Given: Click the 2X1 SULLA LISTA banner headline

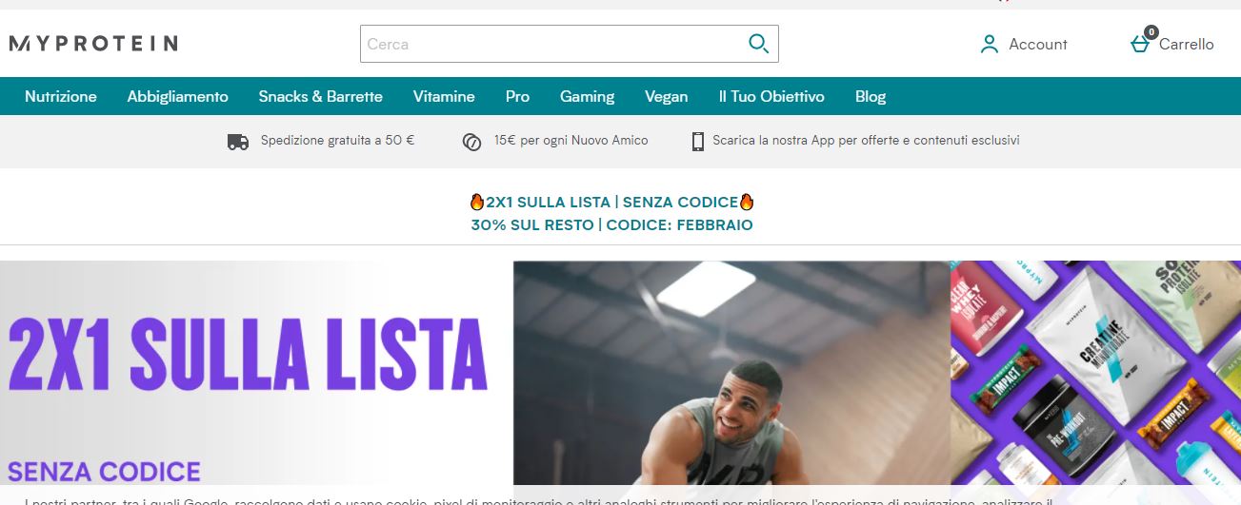Looking at the screenshot, I should 248,357.
